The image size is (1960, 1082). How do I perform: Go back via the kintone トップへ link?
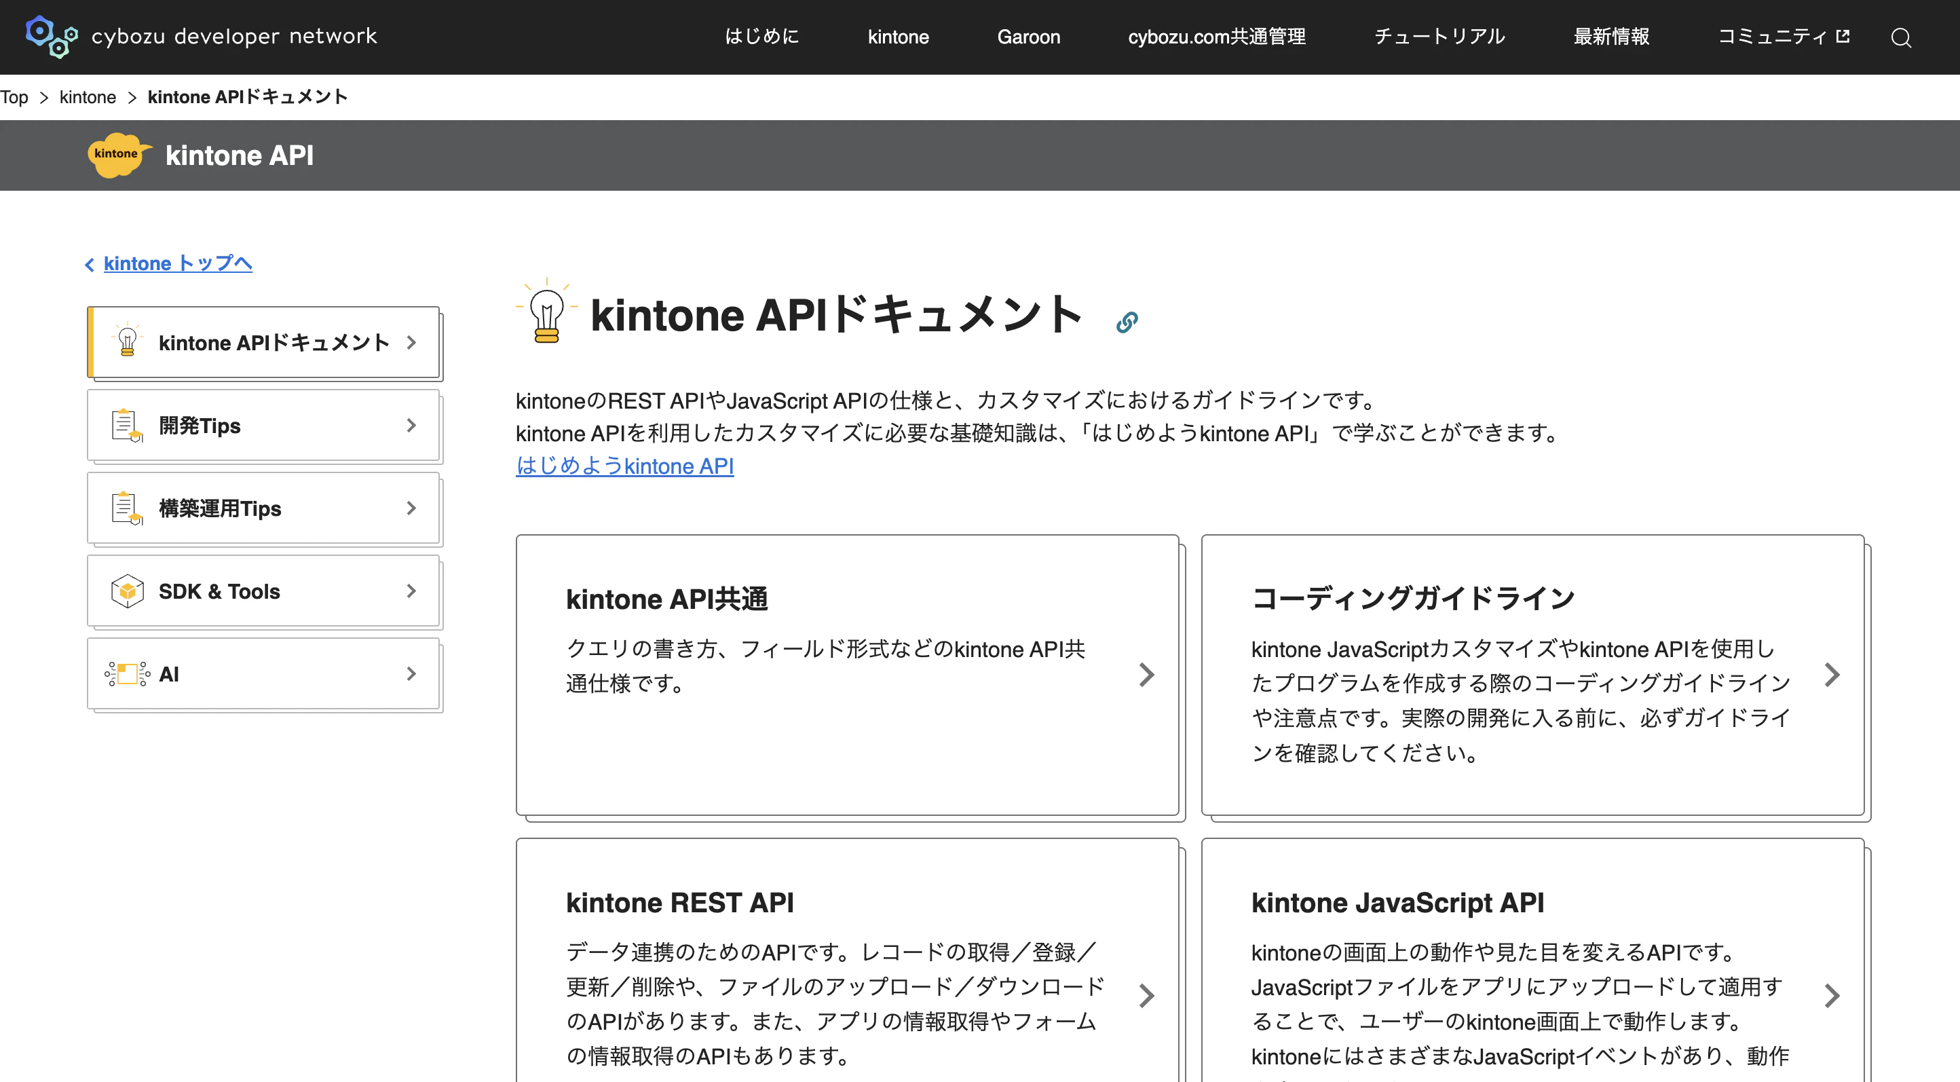176,263
